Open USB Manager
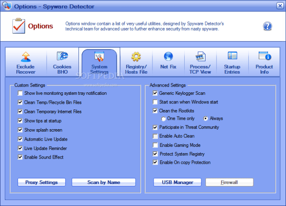The image size is (286, 206). (x=177, y=182)
